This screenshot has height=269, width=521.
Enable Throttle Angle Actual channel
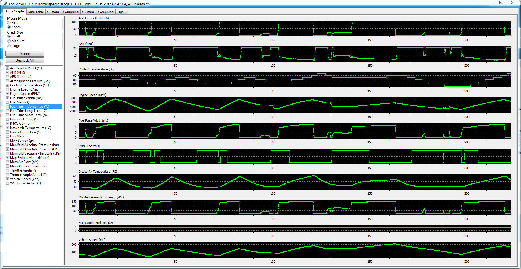point(7,175)
